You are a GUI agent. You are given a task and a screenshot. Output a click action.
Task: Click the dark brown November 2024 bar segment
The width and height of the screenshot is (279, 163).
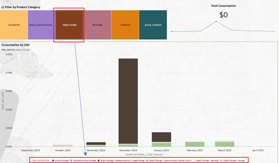click(96, 143)
